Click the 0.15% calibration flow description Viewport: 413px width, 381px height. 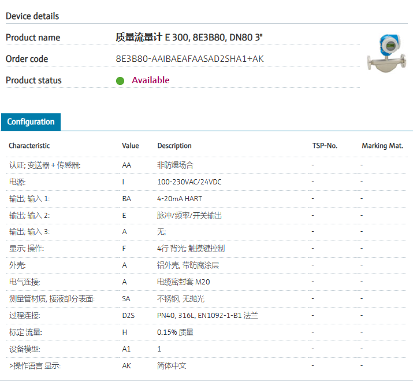(x=175, y=332)
